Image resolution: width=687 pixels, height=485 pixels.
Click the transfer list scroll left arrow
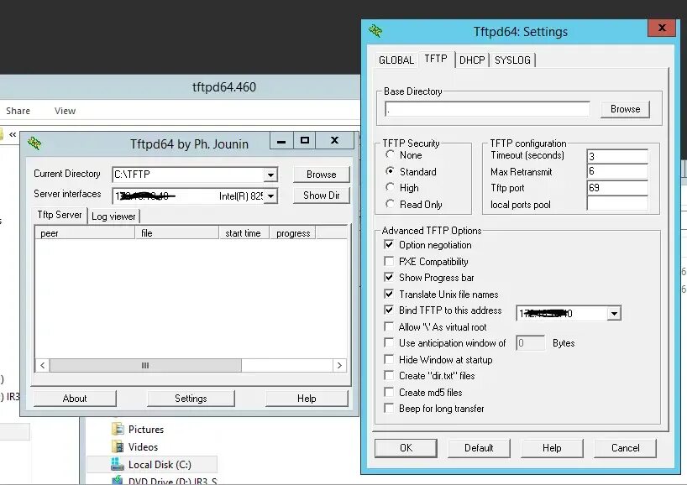point(43,365)
